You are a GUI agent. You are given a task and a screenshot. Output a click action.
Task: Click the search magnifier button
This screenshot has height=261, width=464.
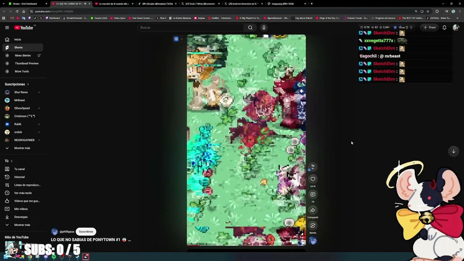point(250,28)
